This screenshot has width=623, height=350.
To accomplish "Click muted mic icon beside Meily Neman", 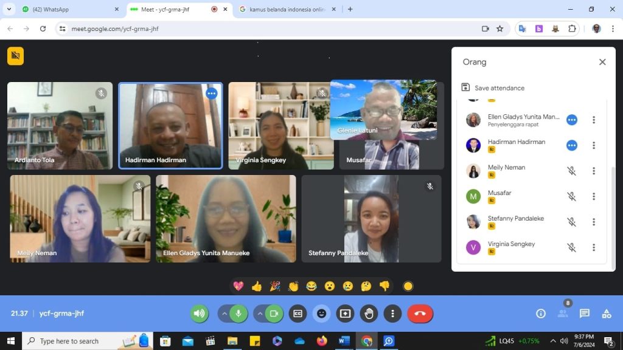I will point(571,171).
